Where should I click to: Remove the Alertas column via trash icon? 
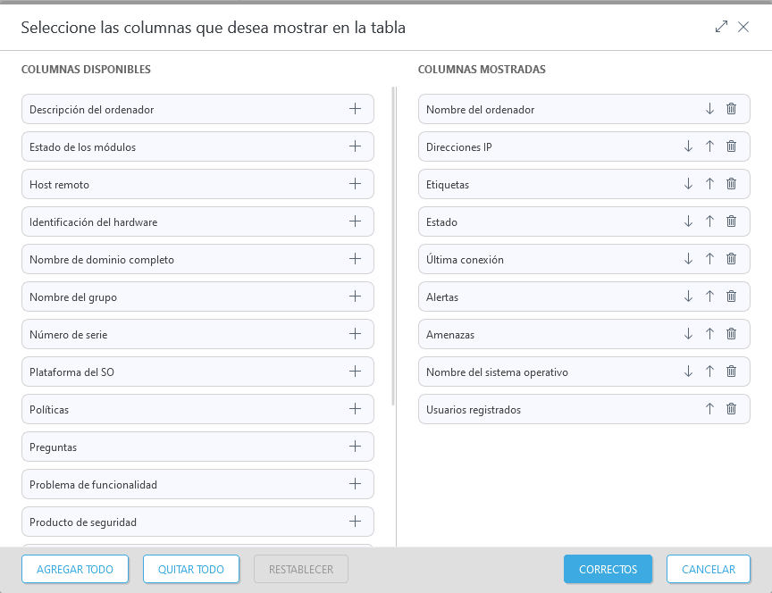(x=731, y=296)
